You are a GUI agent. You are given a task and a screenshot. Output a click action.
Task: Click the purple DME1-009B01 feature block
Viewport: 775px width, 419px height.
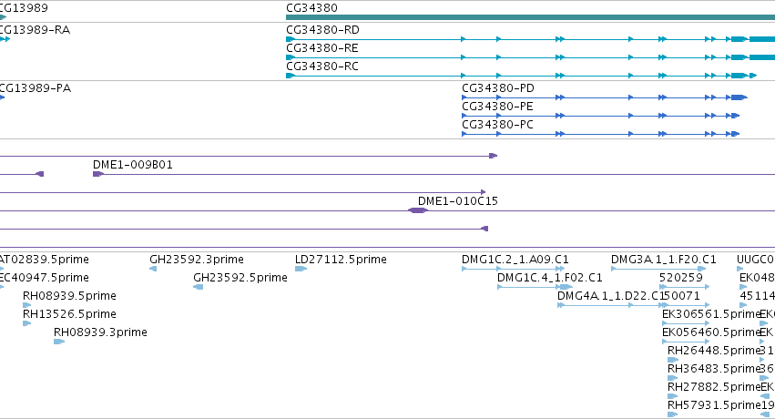[x=97, y=174]
